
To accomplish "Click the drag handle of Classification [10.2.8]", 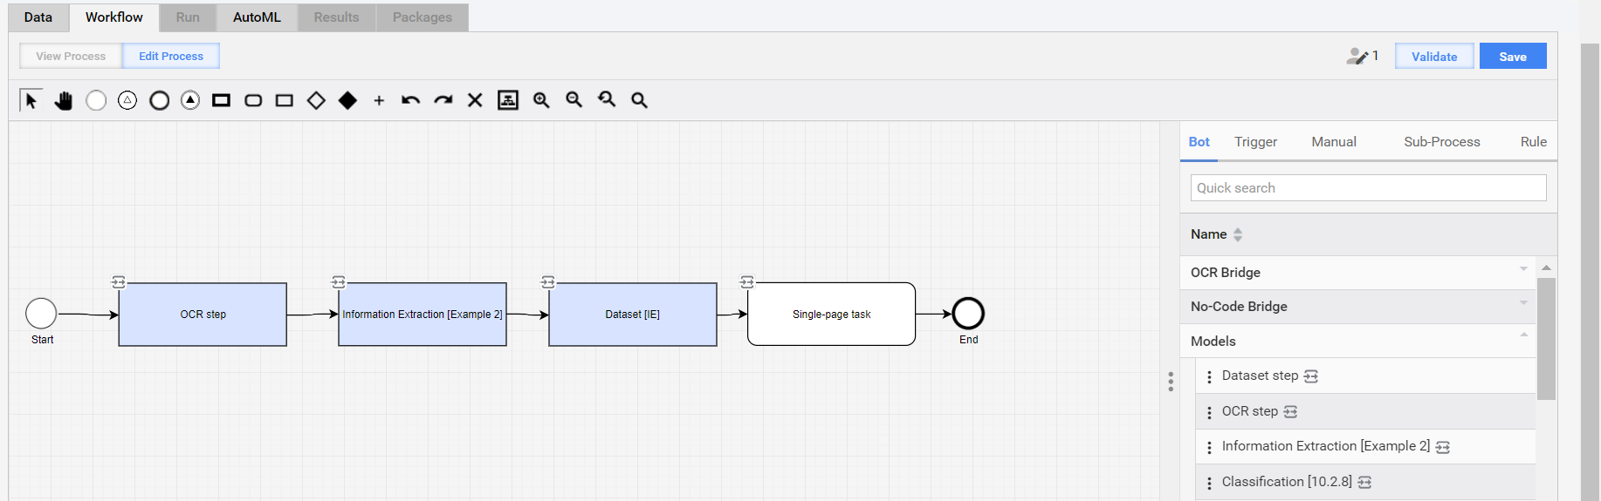I will 1209,483.
